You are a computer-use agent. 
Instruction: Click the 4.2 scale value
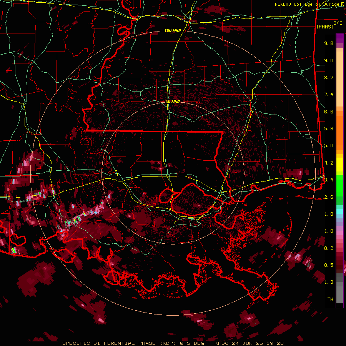pyautogui.click(x=329, y=163)
